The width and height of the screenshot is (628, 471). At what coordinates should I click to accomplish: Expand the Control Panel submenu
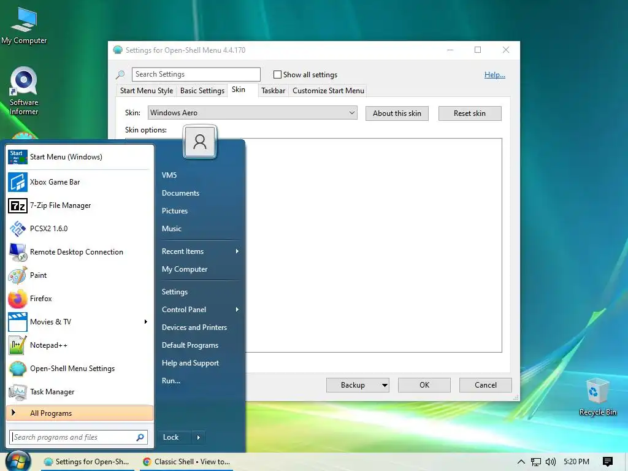click(237, 310)
